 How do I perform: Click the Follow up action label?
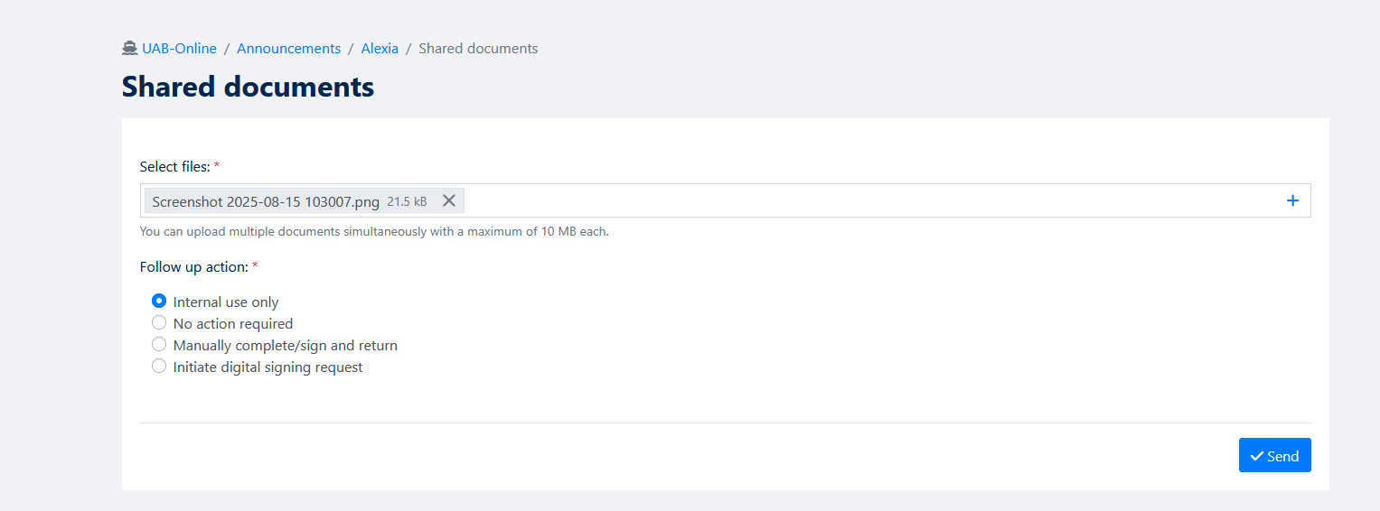pos(193,267)
